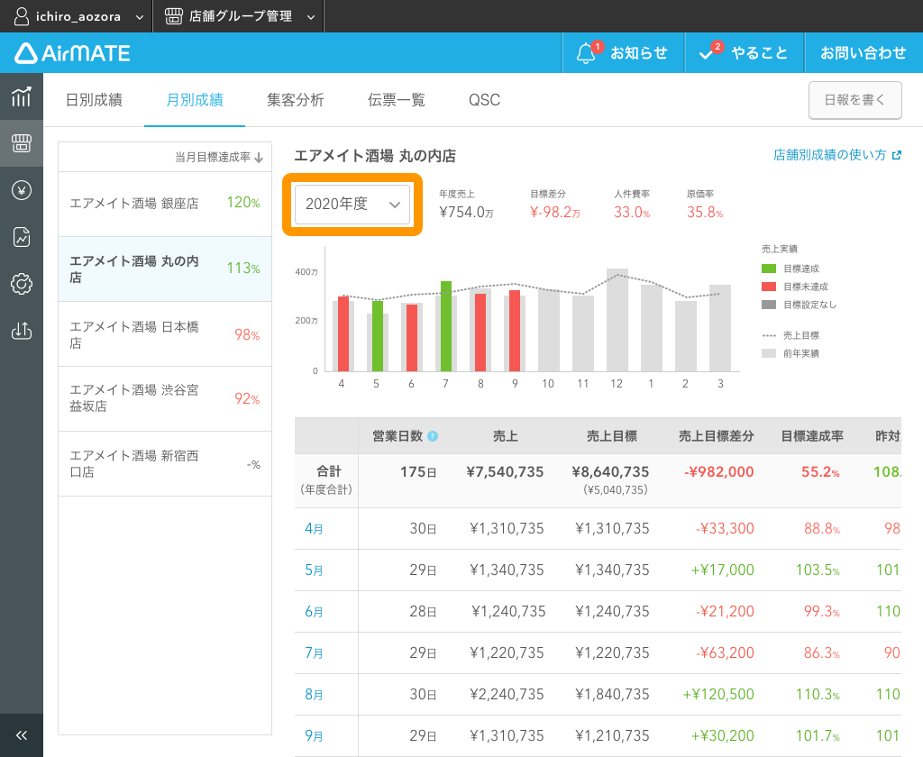Select the store icon in sidebar

click(x=22, y=143)
